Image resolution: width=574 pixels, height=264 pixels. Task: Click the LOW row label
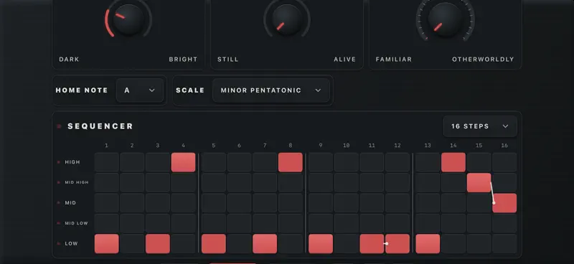click(x=71, y=243)
